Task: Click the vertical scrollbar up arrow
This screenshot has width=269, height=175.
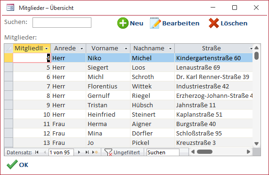Action: [256, 48]
